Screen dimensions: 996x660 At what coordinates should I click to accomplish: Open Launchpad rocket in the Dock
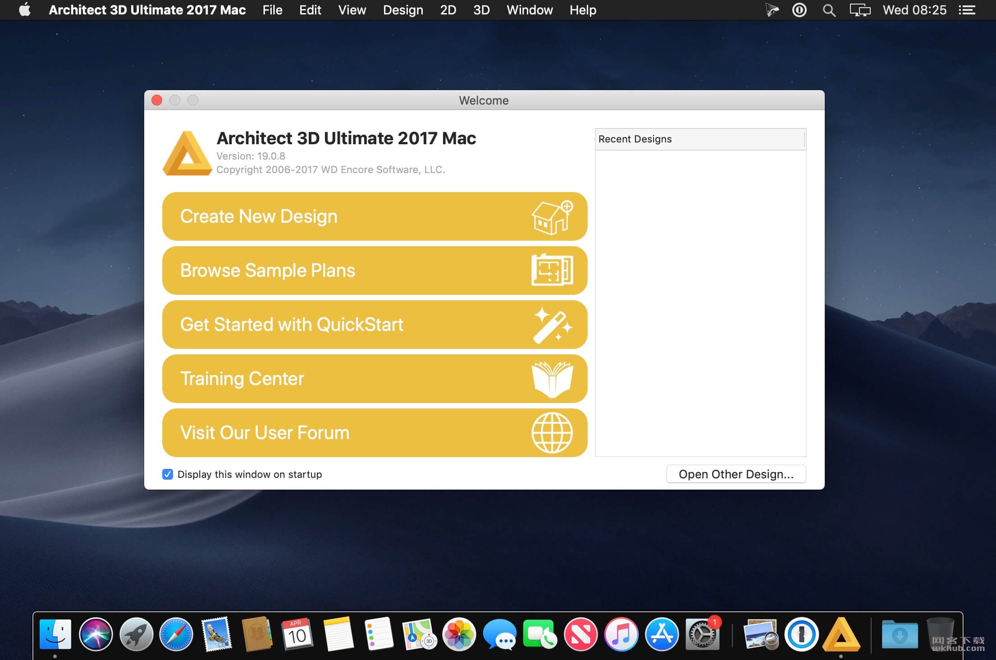136,634
